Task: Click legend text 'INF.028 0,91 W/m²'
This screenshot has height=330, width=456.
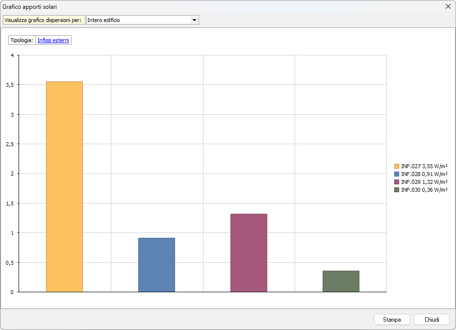Action: pyautogui.click(x=424, y=174)
